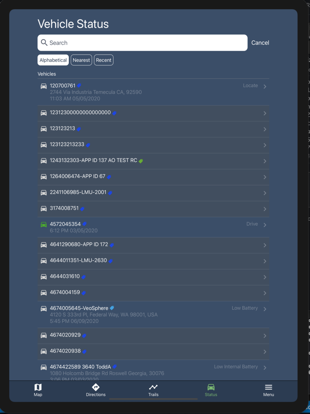Click the magnifying glass search icon

44,43
